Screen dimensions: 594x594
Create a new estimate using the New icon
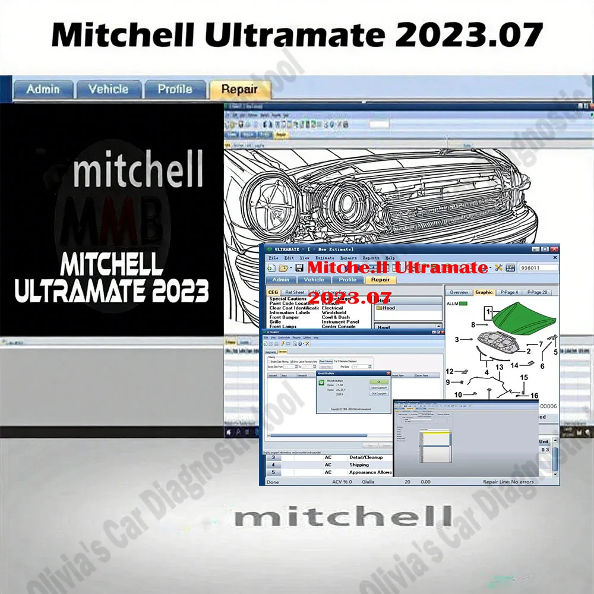tap(271, 268)
